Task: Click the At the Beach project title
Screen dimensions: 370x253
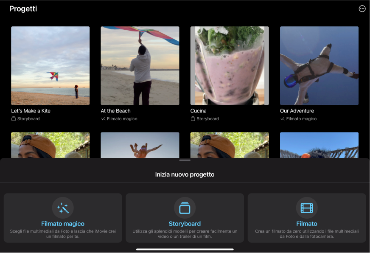Action: 115,111
